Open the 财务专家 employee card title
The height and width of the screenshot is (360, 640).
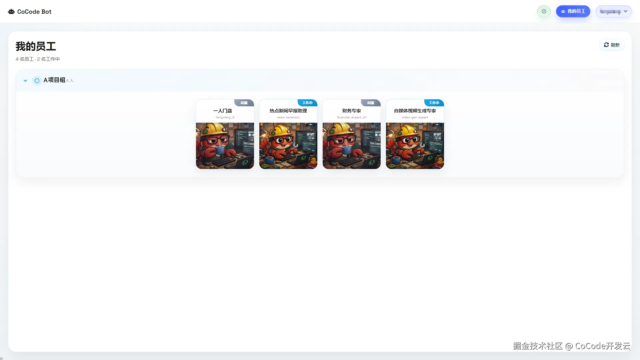pyautogui.click(x=352, y=111)
